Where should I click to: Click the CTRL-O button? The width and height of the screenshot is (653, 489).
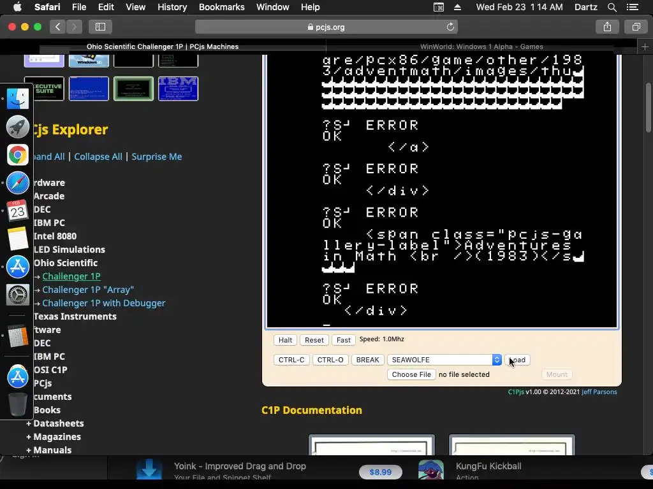coord(330,360)
